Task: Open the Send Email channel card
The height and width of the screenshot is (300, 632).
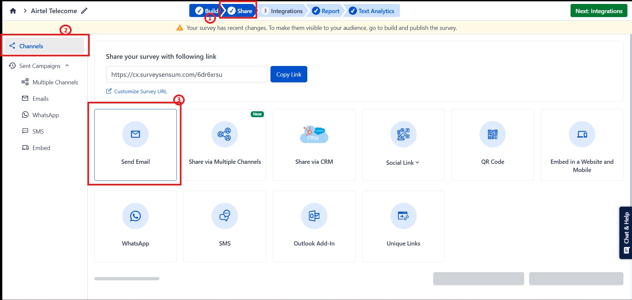Action: 135,145
